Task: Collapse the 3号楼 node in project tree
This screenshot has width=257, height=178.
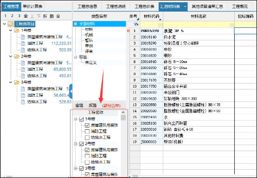Action: (x=11, y=82)
